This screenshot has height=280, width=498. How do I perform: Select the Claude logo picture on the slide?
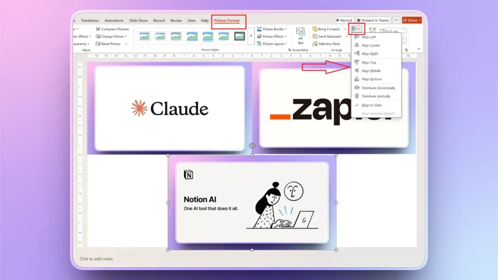[170, 108]
